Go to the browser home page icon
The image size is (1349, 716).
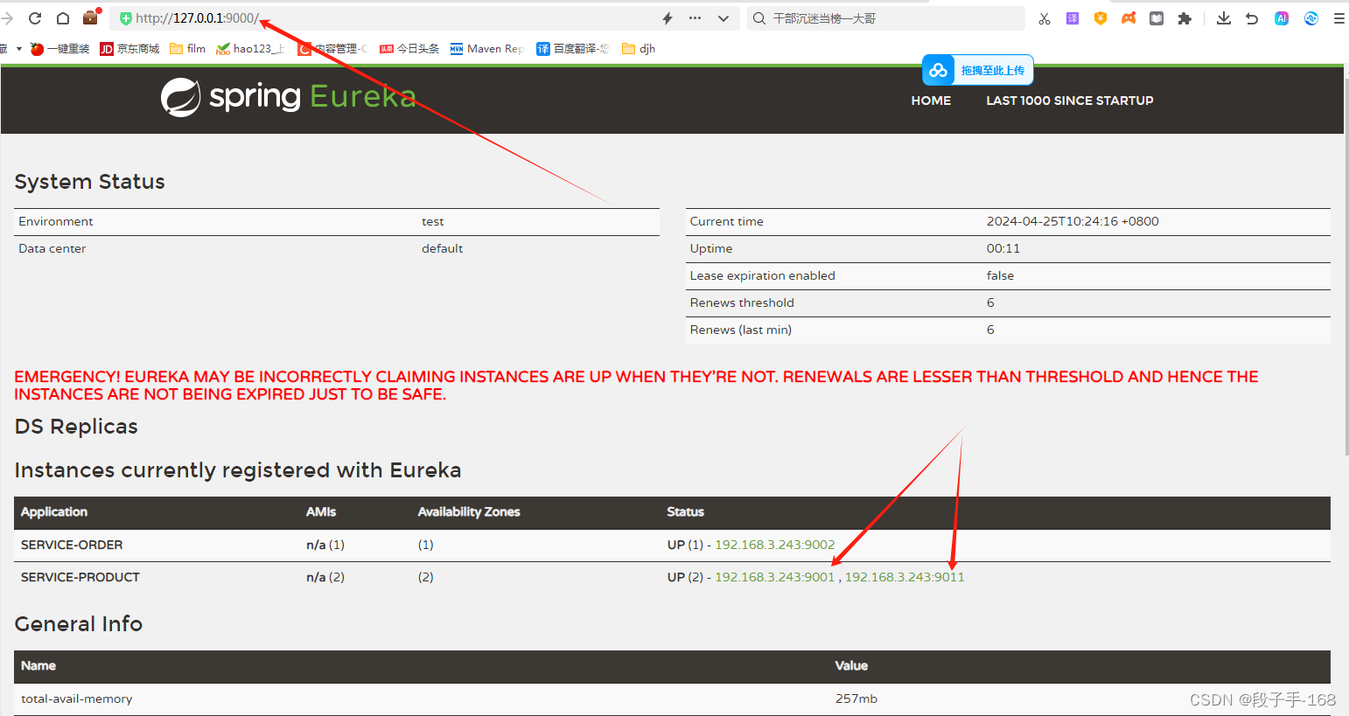pos(63,18)
